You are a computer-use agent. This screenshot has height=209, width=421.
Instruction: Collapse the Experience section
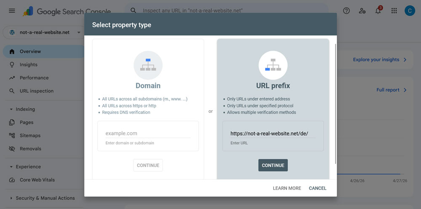point(11,167)
